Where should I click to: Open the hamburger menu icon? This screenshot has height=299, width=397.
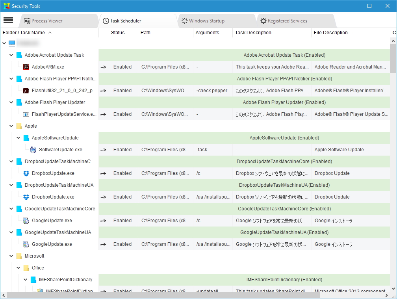tap(8, 20)
